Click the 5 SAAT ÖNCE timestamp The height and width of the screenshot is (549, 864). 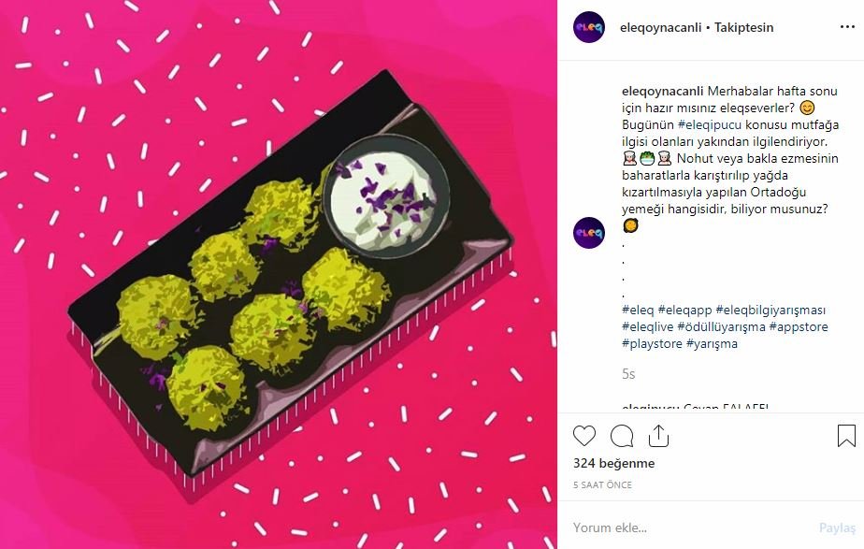click(602, 485)
